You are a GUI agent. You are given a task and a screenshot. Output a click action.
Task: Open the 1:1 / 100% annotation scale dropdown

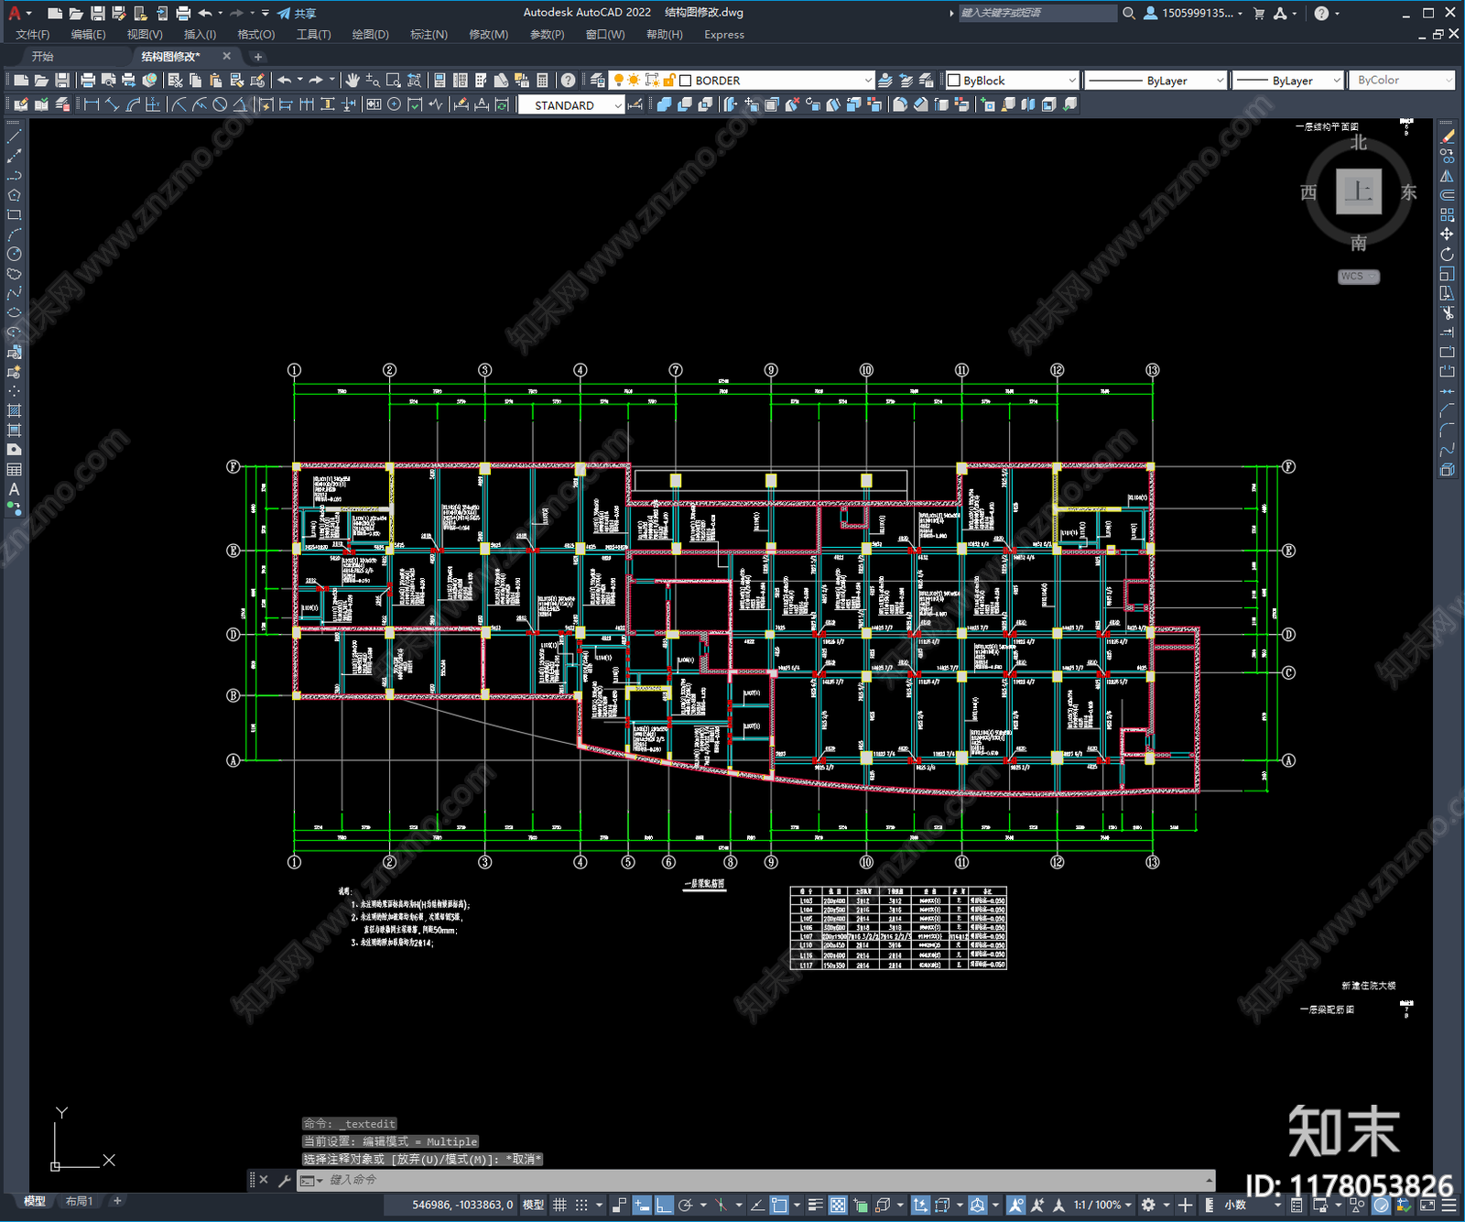click(x=1102, y=1205)
